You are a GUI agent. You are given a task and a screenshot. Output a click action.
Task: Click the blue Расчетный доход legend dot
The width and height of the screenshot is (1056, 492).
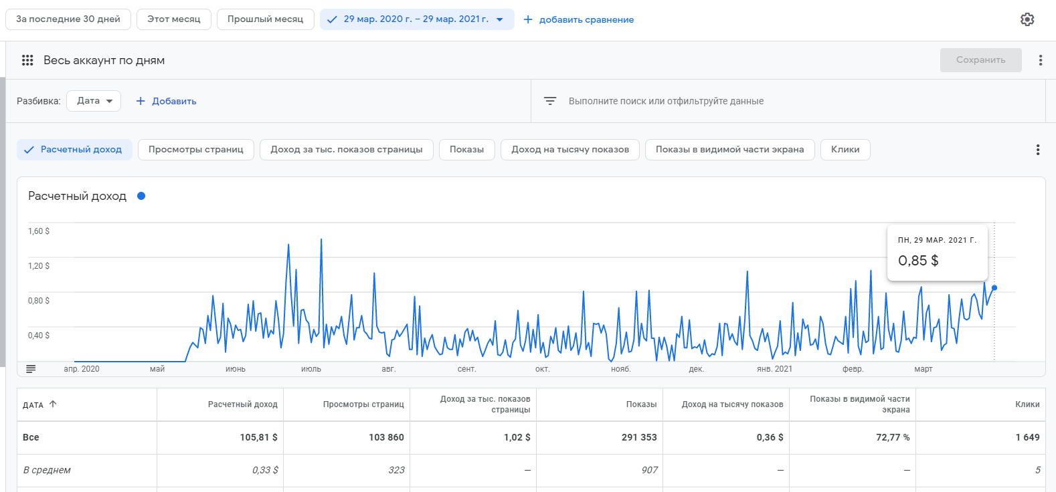[141, 196]
